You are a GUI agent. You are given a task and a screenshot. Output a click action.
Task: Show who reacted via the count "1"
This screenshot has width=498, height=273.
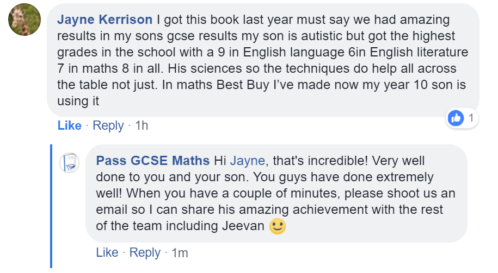click(x=471, y=118)
